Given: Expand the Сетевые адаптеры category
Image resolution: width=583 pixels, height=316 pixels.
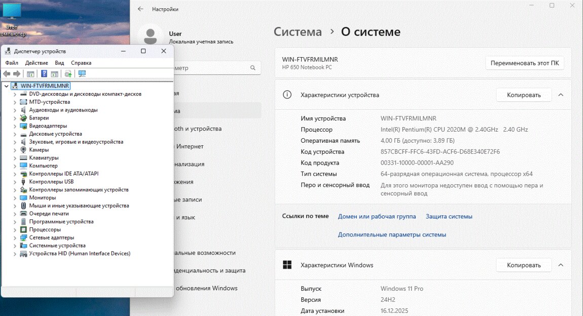Looking at the screenshot, I should (15, 238).
